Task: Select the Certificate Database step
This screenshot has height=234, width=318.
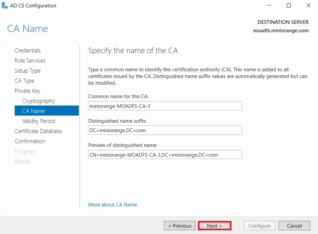Action: (x=38, y=131)
